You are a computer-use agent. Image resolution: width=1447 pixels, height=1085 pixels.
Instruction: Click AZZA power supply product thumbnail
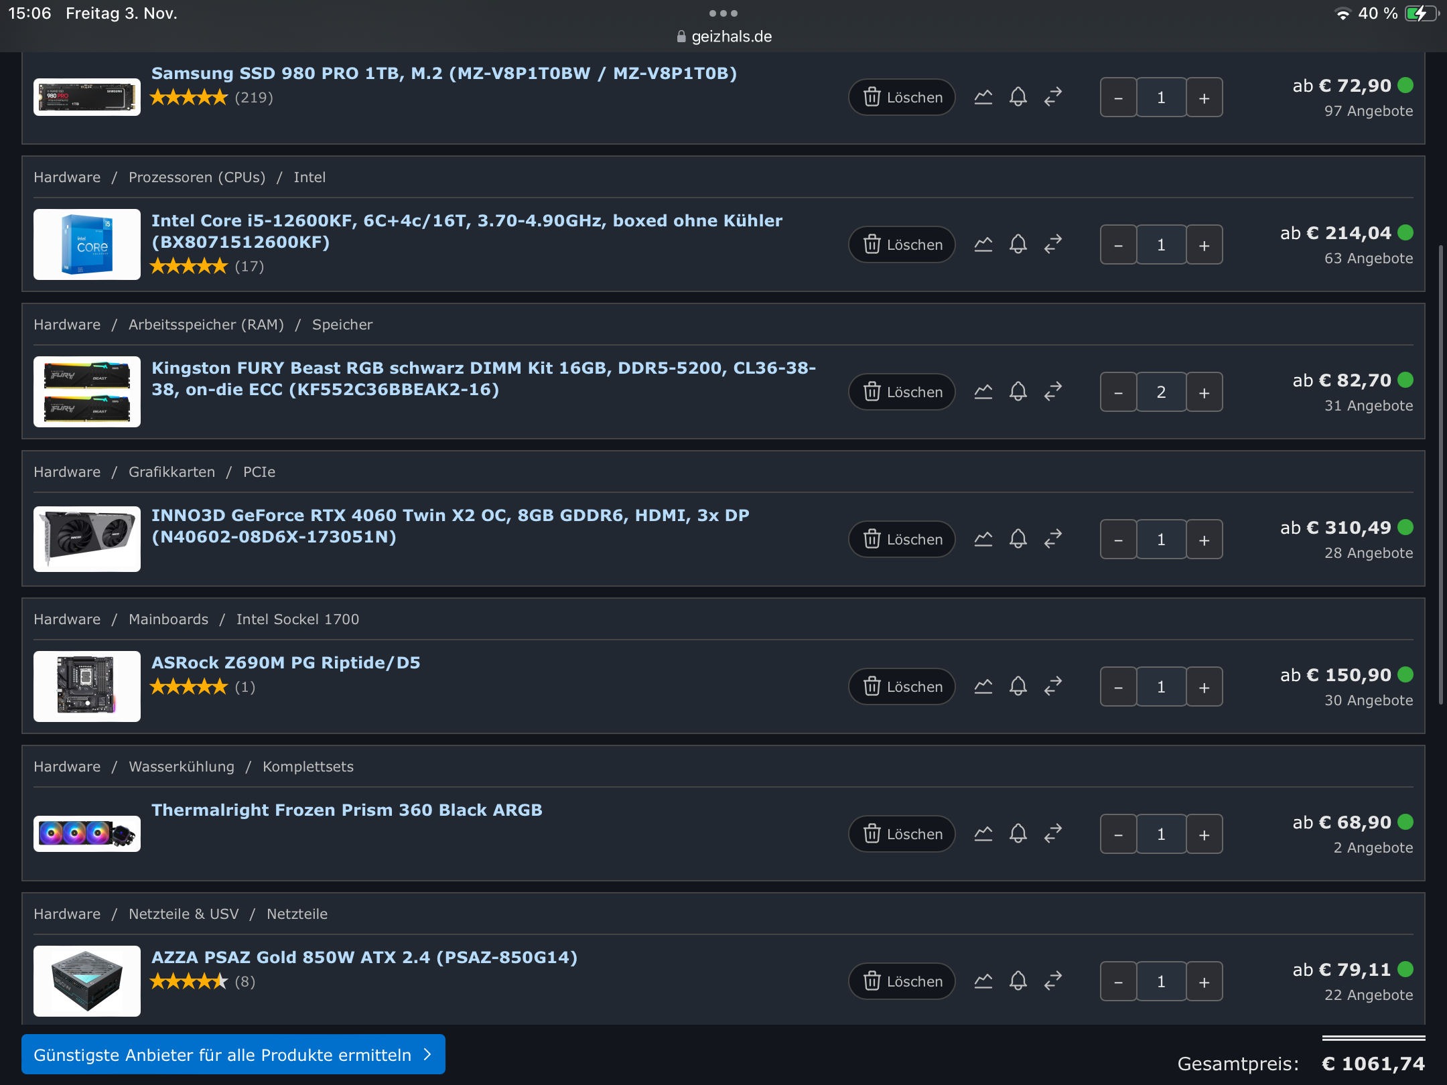pos(87,981)
